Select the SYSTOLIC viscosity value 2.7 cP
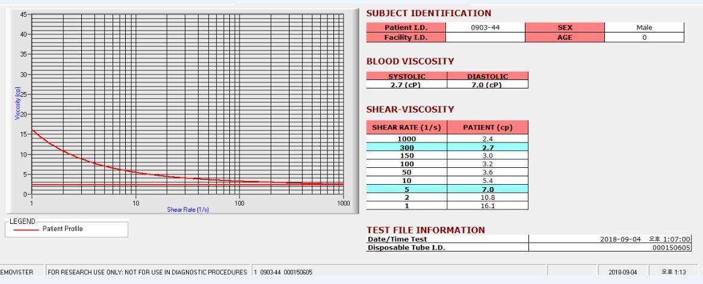The image size is (703, 284). tap(407, 85)
